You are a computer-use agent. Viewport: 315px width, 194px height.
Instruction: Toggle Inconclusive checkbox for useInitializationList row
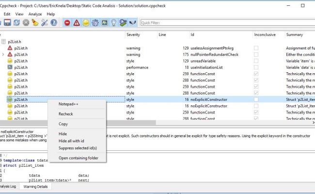tap(256, 67)
